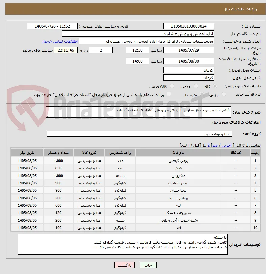Viewport: 266px width, 274px height.
Task: Click the چاپ print button
Action: (x=148, y=265)
